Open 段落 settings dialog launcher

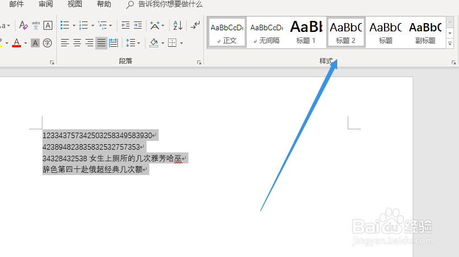199,62
